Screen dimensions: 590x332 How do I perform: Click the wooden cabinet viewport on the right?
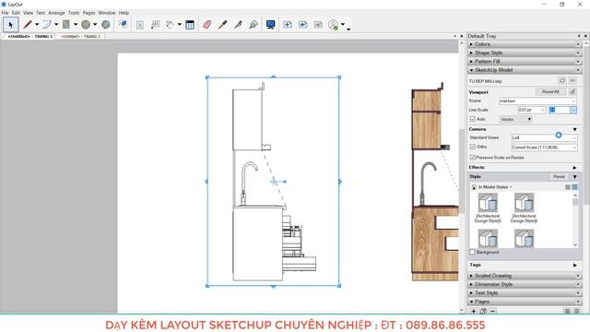tap(434, 182)
